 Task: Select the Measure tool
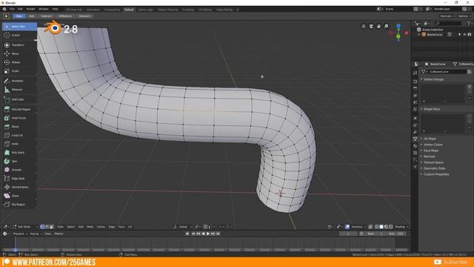click(19, 90)
